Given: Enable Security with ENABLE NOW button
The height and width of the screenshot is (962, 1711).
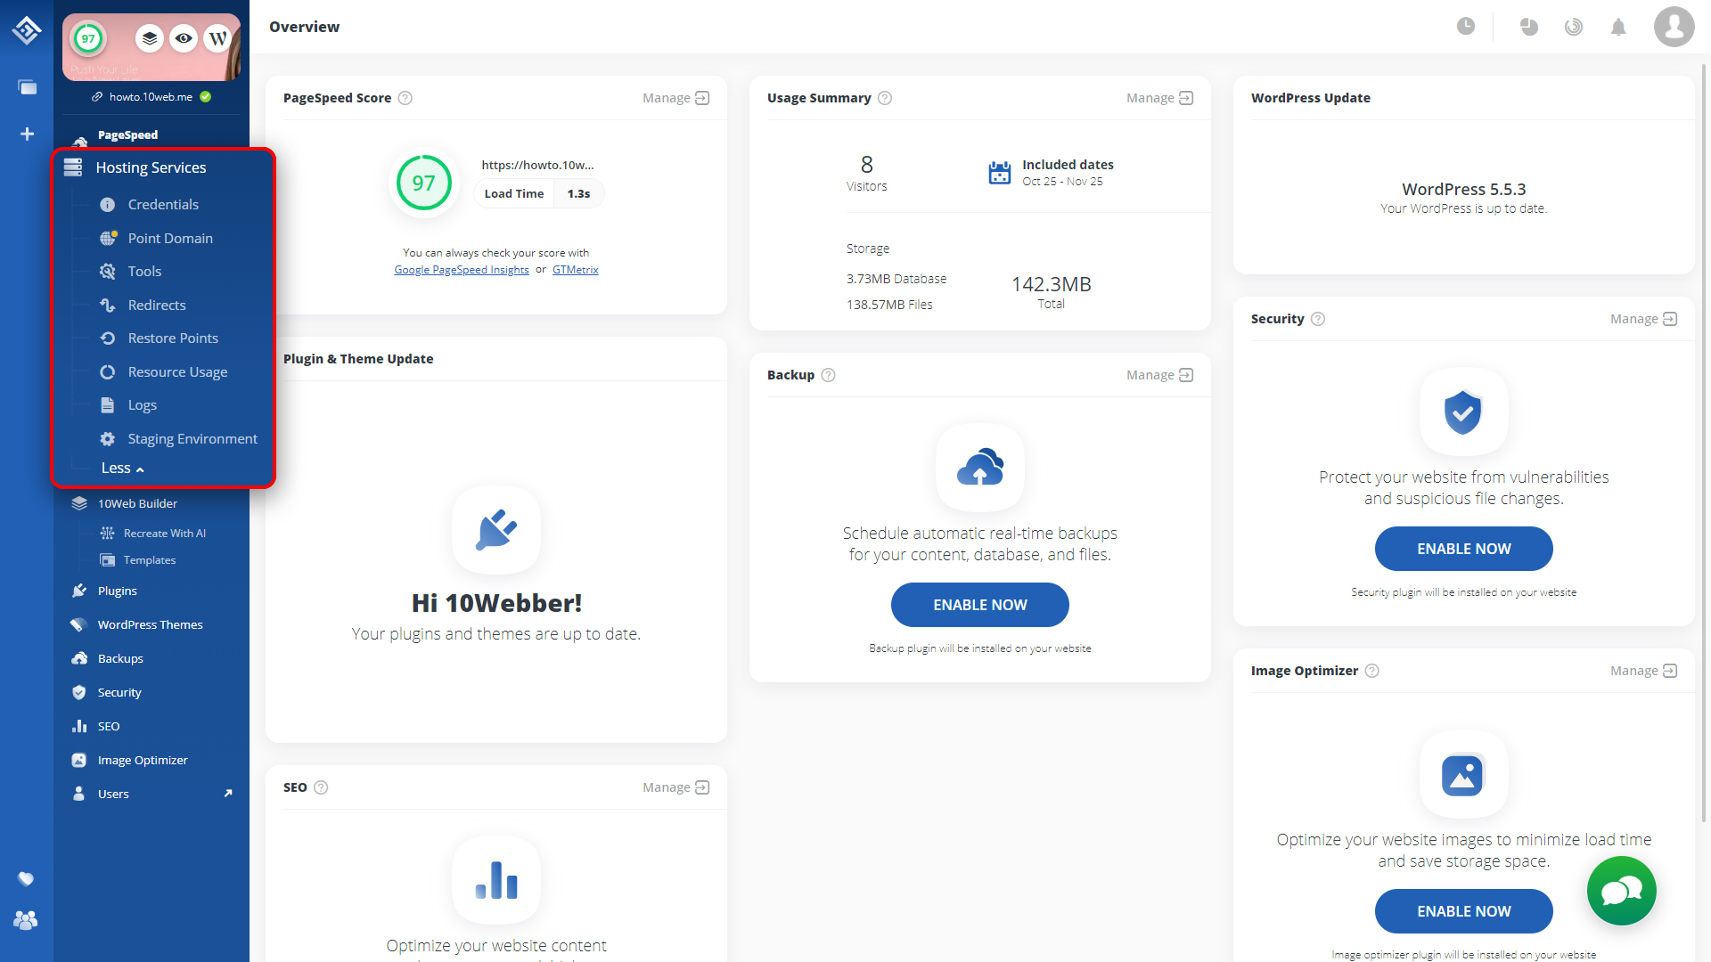Looking at the screenshot, I should (x=1463, y=549).
